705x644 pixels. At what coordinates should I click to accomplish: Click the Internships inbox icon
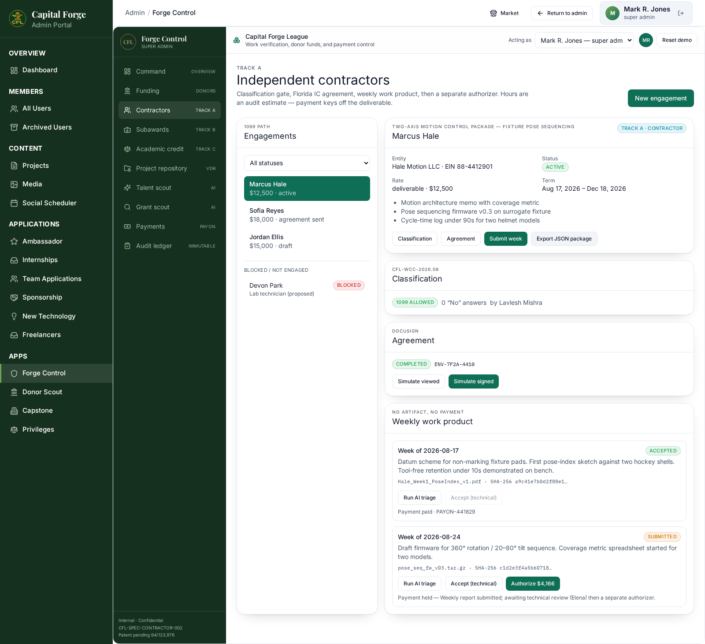click(x=14, y=260)
